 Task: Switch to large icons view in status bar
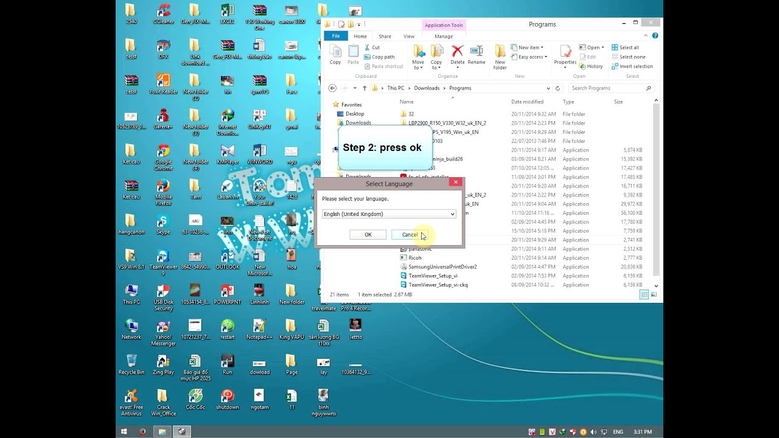(x=653, y=294)
